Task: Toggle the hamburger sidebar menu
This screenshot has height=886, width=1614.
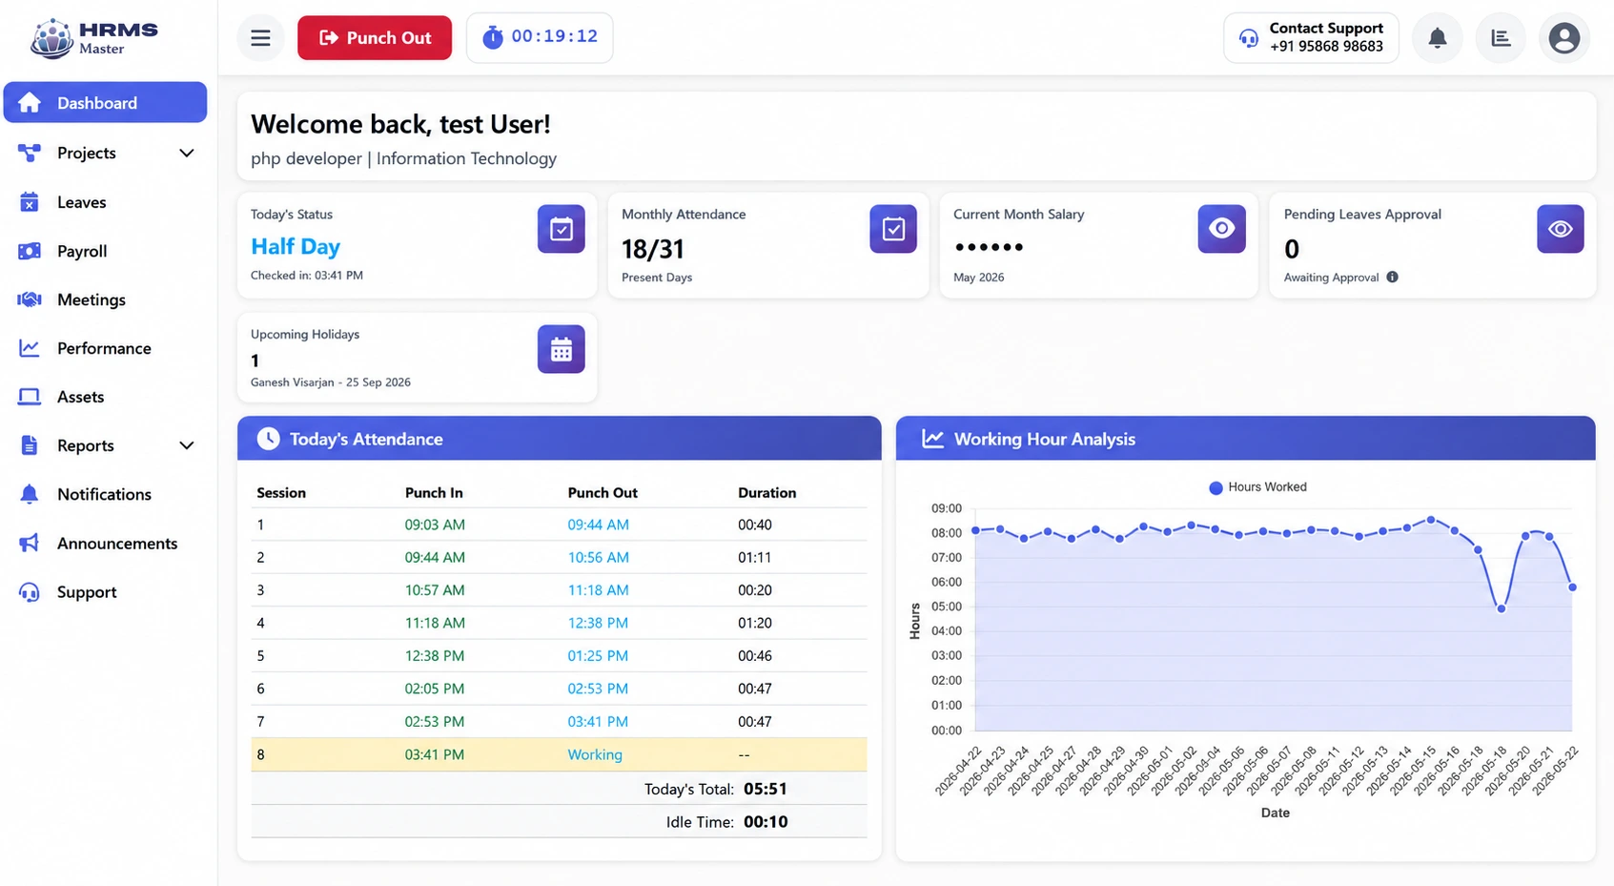Action: [x=260, y=38]
